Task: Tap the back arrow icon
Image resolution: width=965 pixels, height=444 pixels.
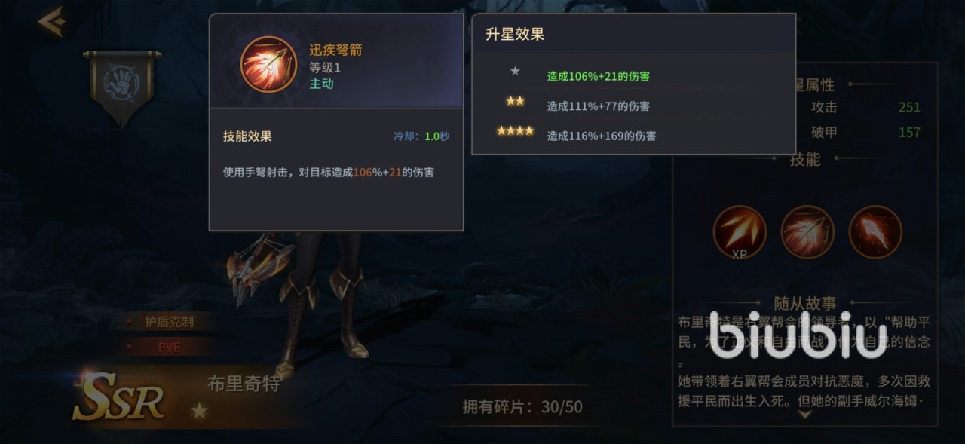Action: point(51,22)
